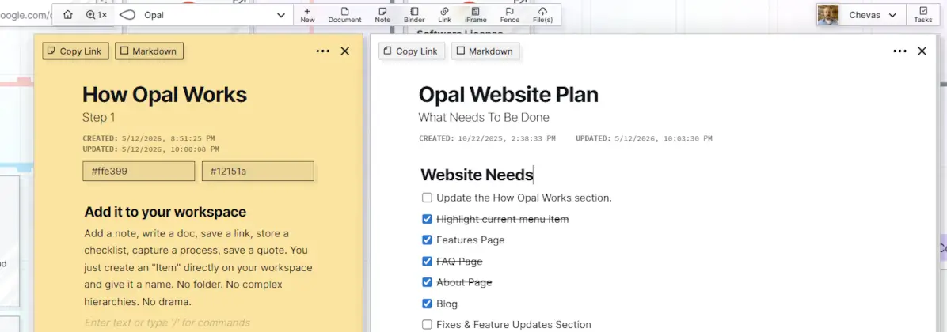Add a Document item
947x332 pixels.
(x=345, y=15)
